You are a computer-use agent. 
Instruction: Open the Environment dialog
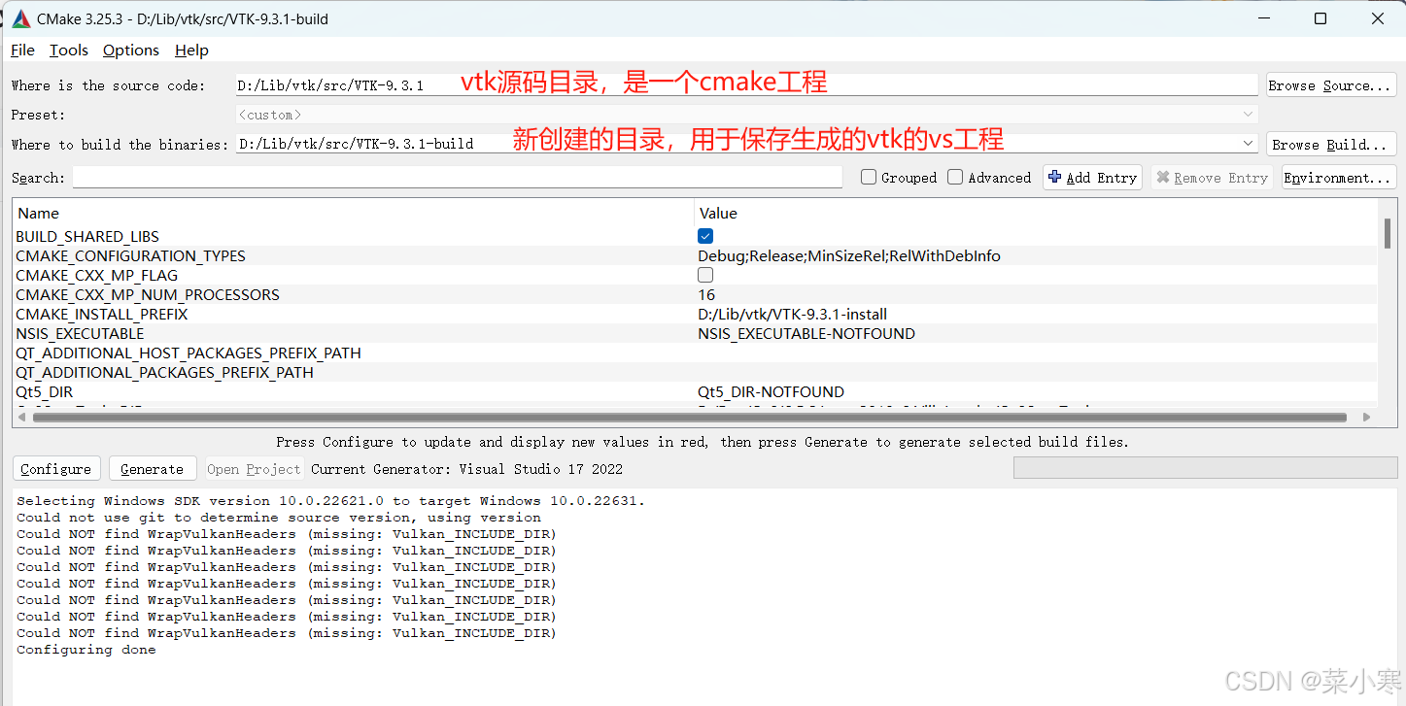coord(1338,177)
